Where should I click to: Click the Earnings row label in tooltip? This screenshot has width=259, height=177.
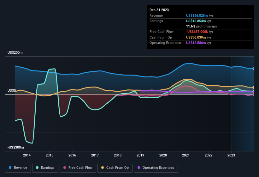click(156, 21)
